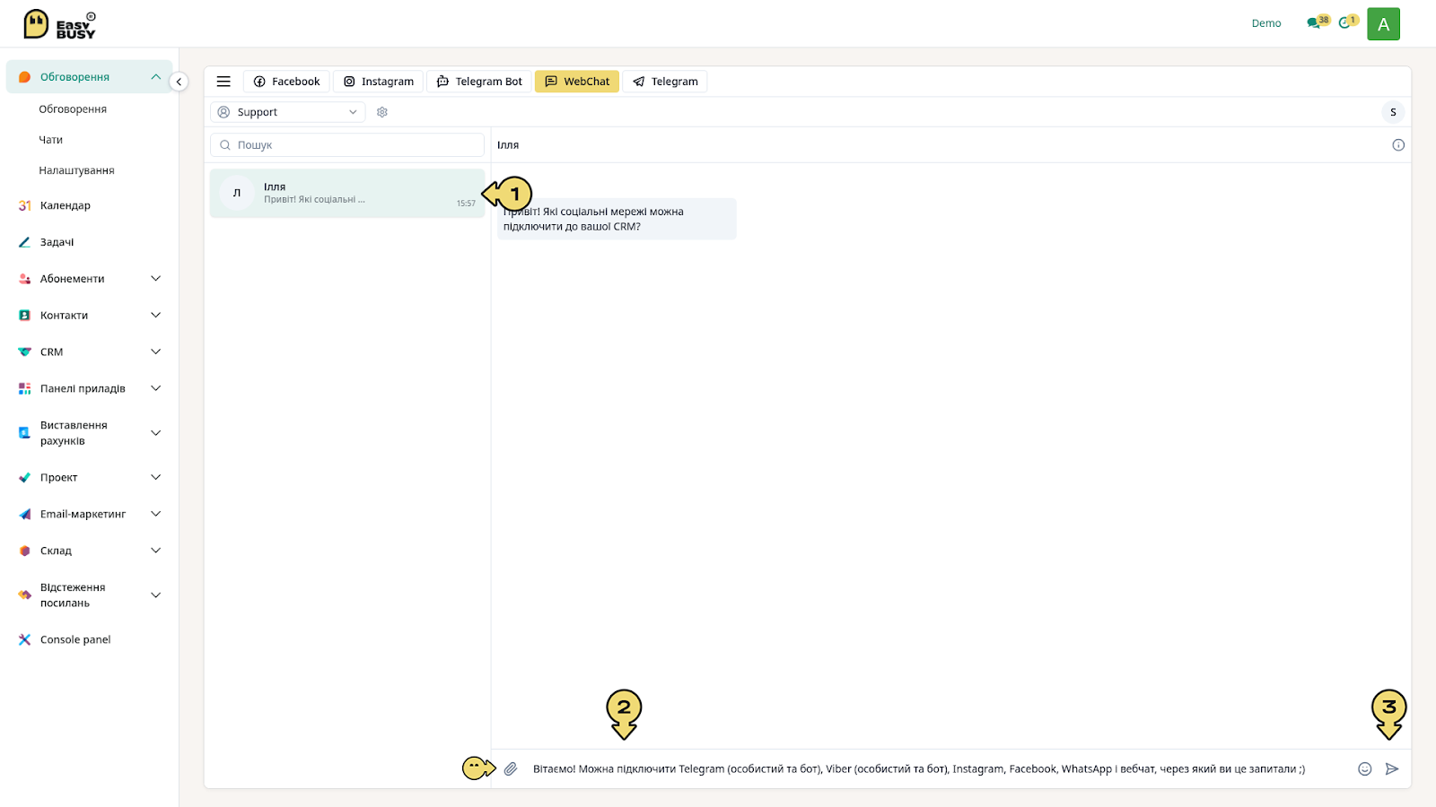Expand the Абонементи menu chevron
1436x807 pixels.
coord(155,279)
